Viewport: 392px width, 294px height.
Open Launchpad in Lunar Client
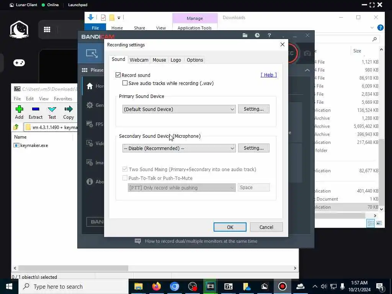click(78, 5)
